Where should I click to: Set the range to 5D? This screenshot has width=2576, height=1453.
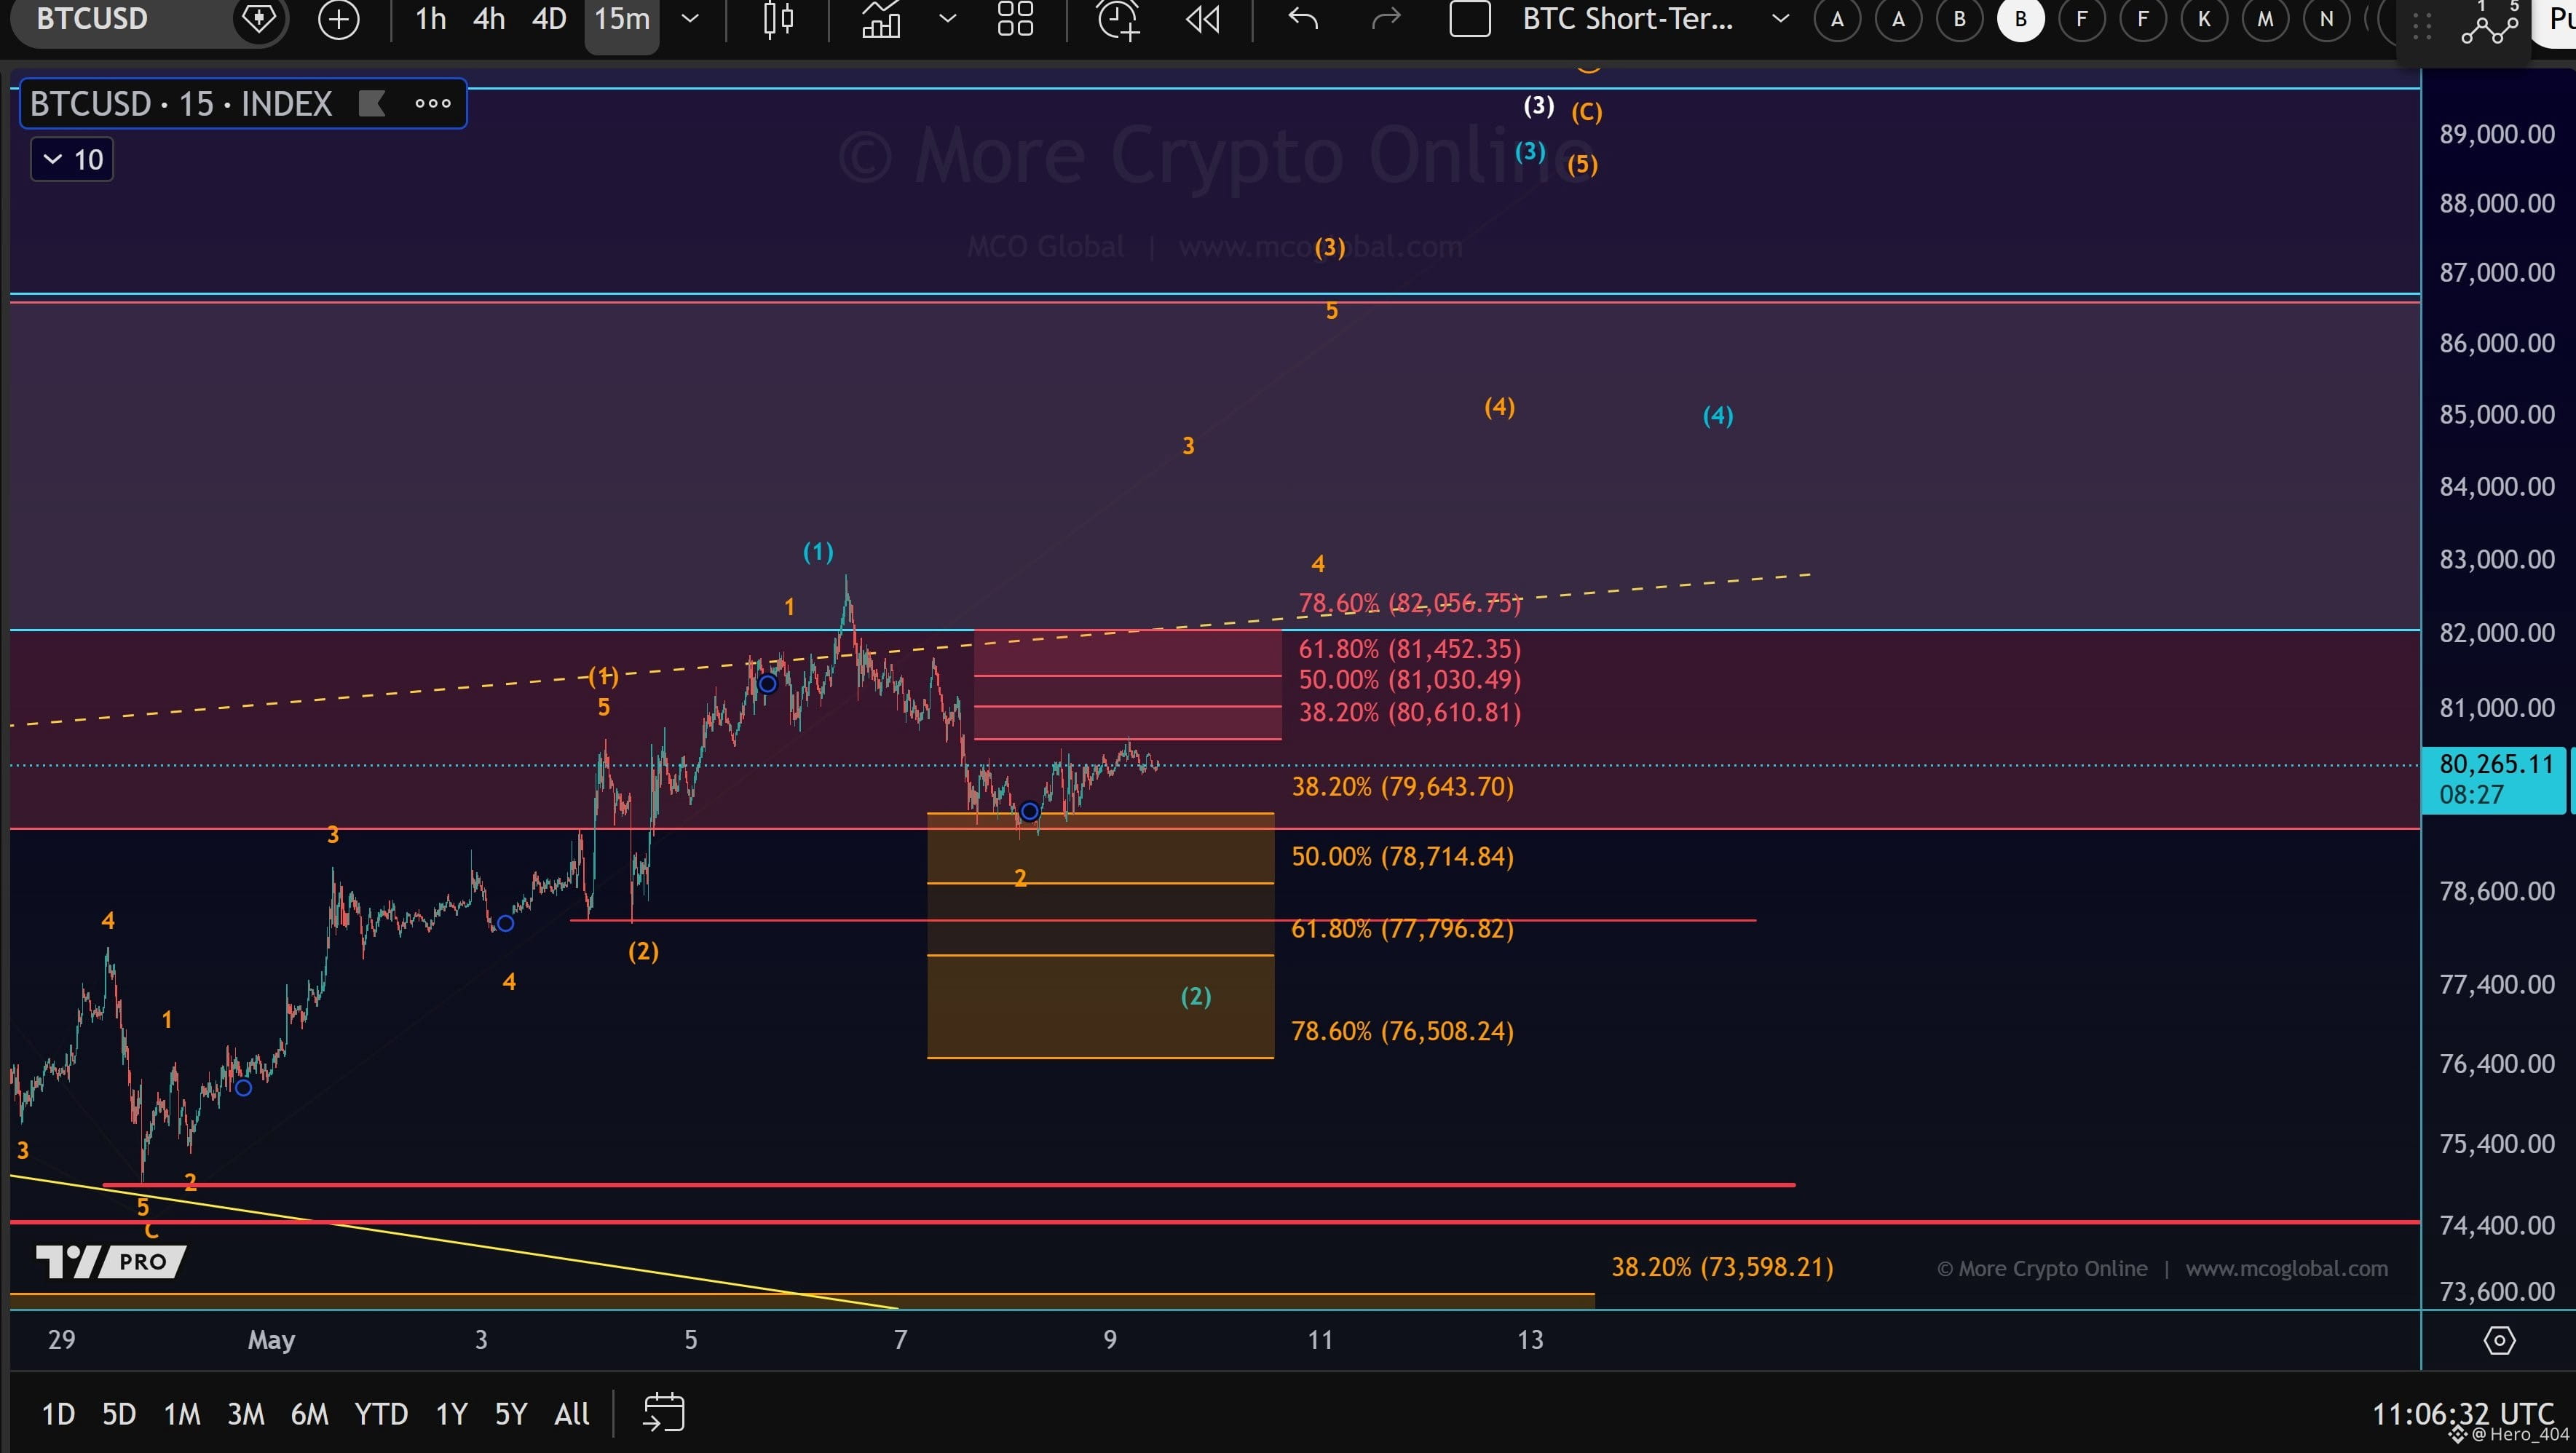(x=119, y=1414)
